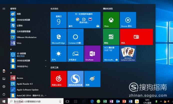Viewport: 173px width, 104px height.
Task: Open the red 资讯 news tile
Action: pyautogui.click(x=136, y=37)
